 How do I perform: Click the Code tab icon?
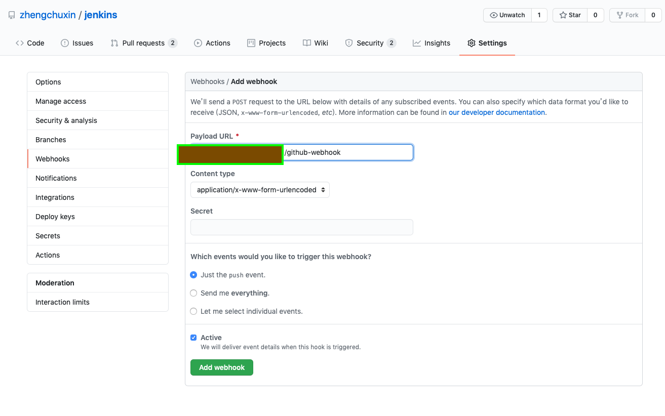(20, 43)
